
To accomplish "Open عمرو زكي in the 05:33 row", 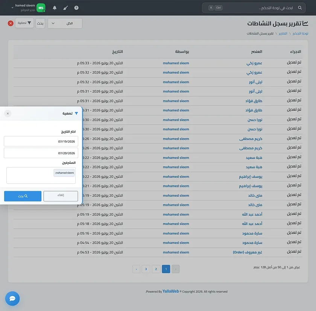I will pos(254,63).
